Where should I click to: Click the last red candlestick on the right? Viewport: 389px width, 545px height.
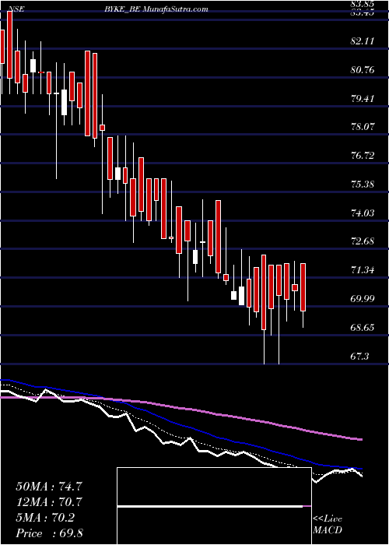pyautogui.click(x=303, y=287)
